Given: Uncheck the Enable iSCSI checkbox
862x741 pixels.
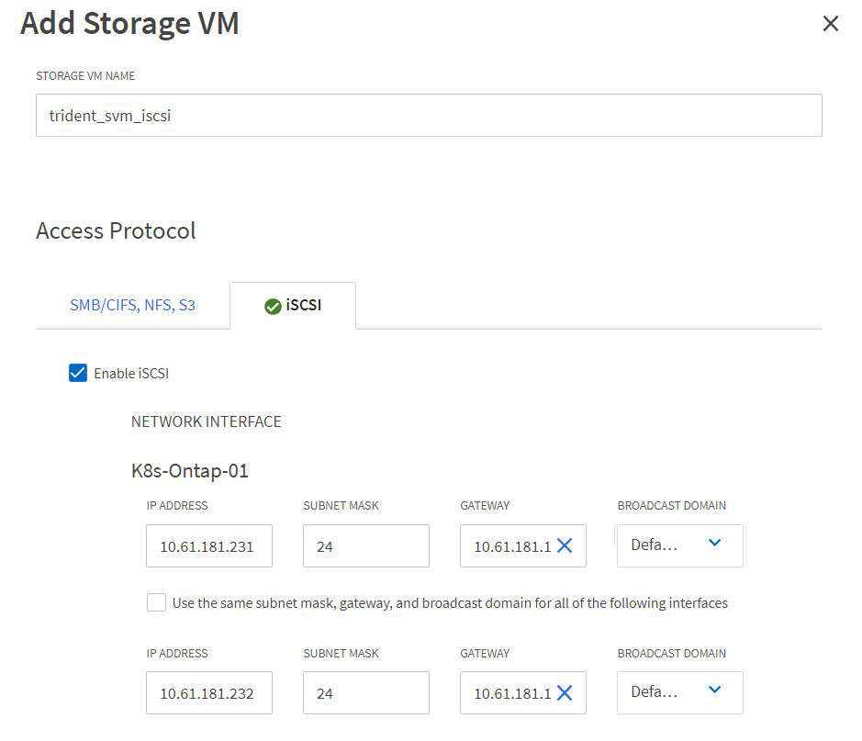Looking at the screenshot, I should [78, 373].
